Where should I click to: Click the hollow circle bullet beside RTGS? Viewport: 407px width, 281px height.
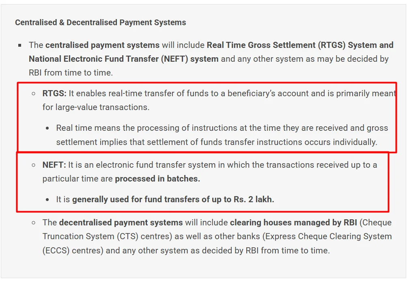click(x=34, y=93)
